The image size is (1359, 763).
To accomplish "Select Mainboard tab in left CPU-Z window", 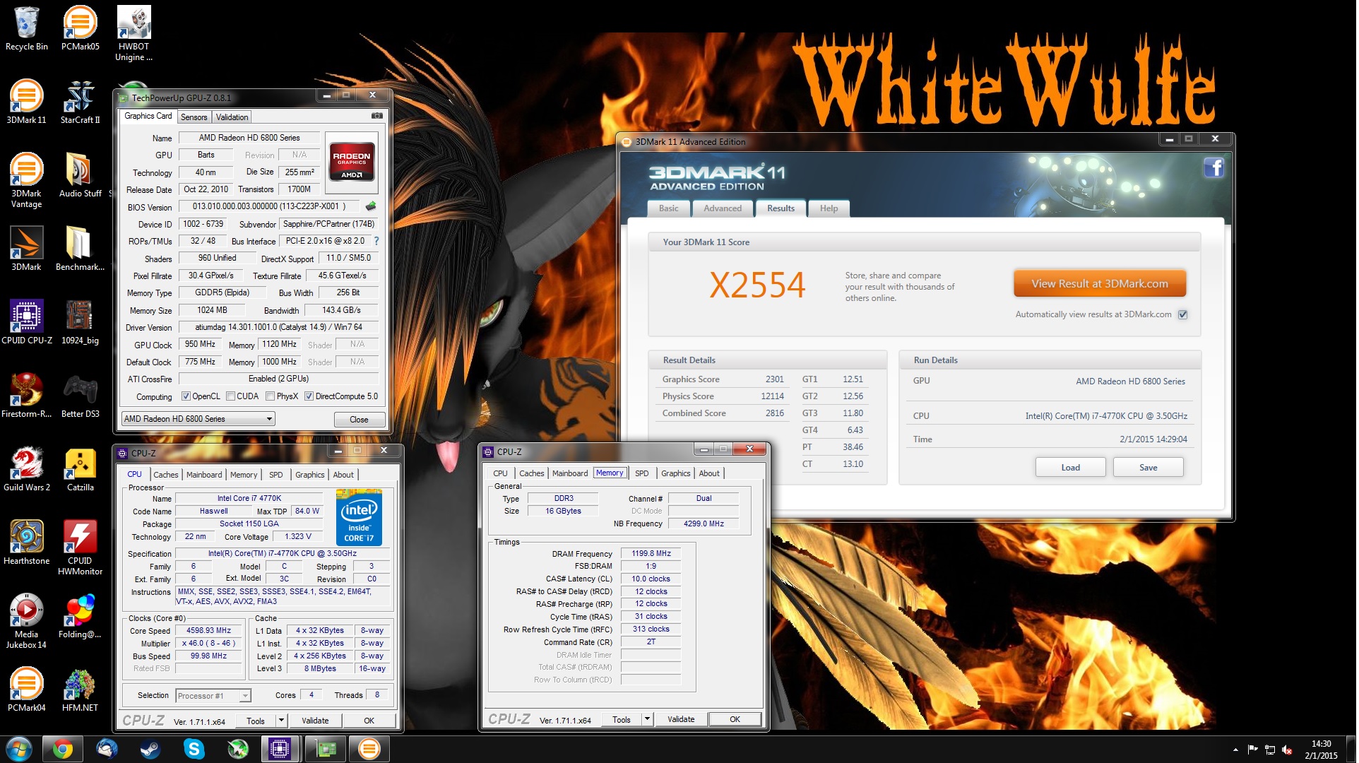I will click(x=204, y=475).
